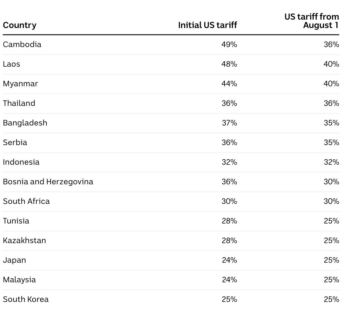342x312 pixels.
Task: Select Serbia in the country list
Action: [x=15, y=143]
